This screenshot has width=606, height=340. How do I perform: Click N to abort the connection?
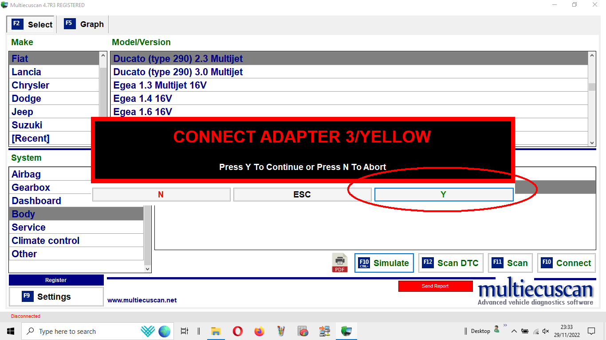[x=161, y=194]
